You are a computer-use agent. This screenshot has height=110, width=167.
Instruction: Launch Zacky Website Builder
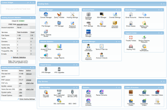click(46, 33)
